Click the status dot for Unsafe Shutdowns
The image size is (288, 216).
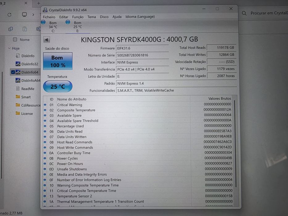[x=45, y=169]
